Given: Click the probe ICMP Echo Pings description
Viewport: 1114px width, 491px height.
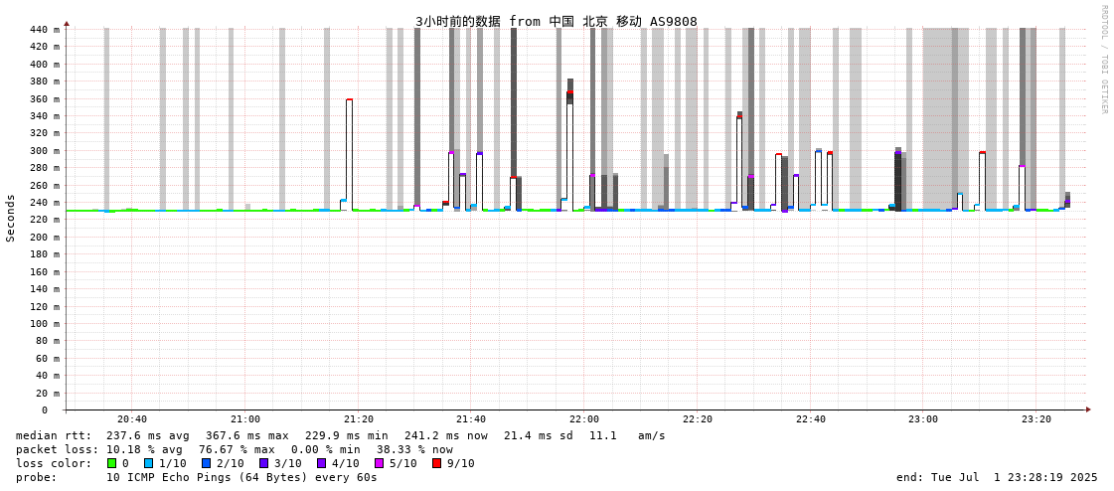Looking at the screenshot, I should (241, 477).
